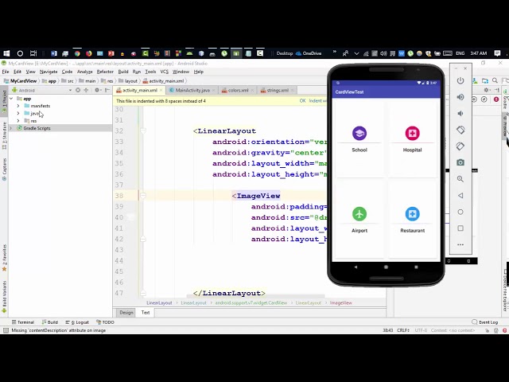Click project panel collapse all icon
509x382 pixels.
(87, 90)
